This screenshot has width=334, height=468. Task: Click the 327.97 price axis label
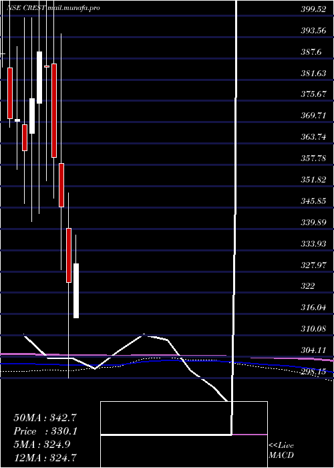[313, 265]
